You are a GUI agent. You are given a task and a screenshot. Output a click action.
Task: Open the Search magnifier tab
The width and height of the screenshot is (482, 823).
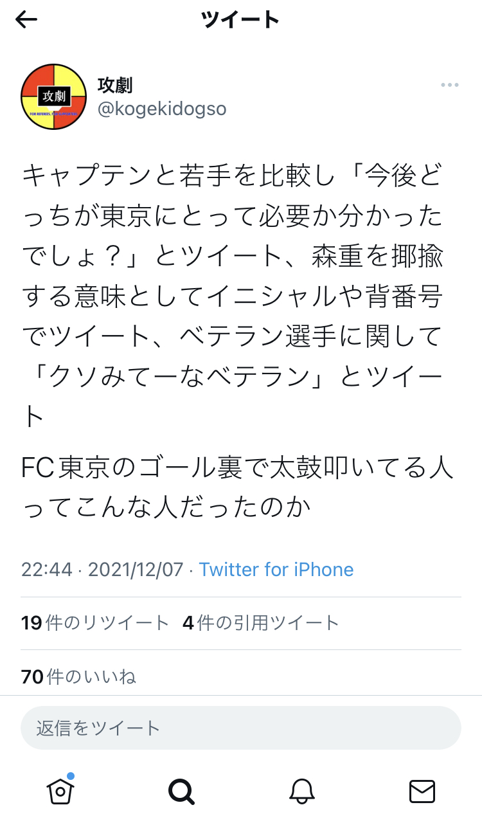181,791
